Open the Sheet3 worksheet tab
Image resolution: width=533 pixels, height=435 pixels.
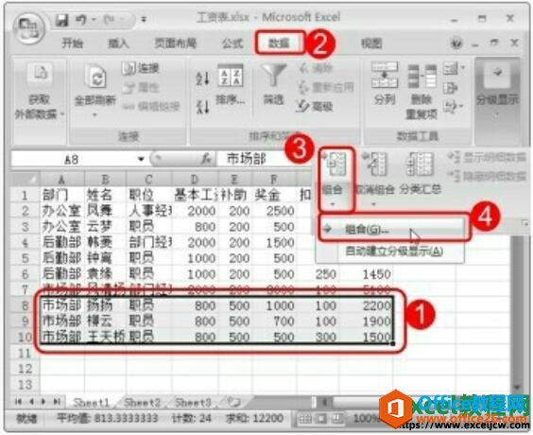point(193,403)
